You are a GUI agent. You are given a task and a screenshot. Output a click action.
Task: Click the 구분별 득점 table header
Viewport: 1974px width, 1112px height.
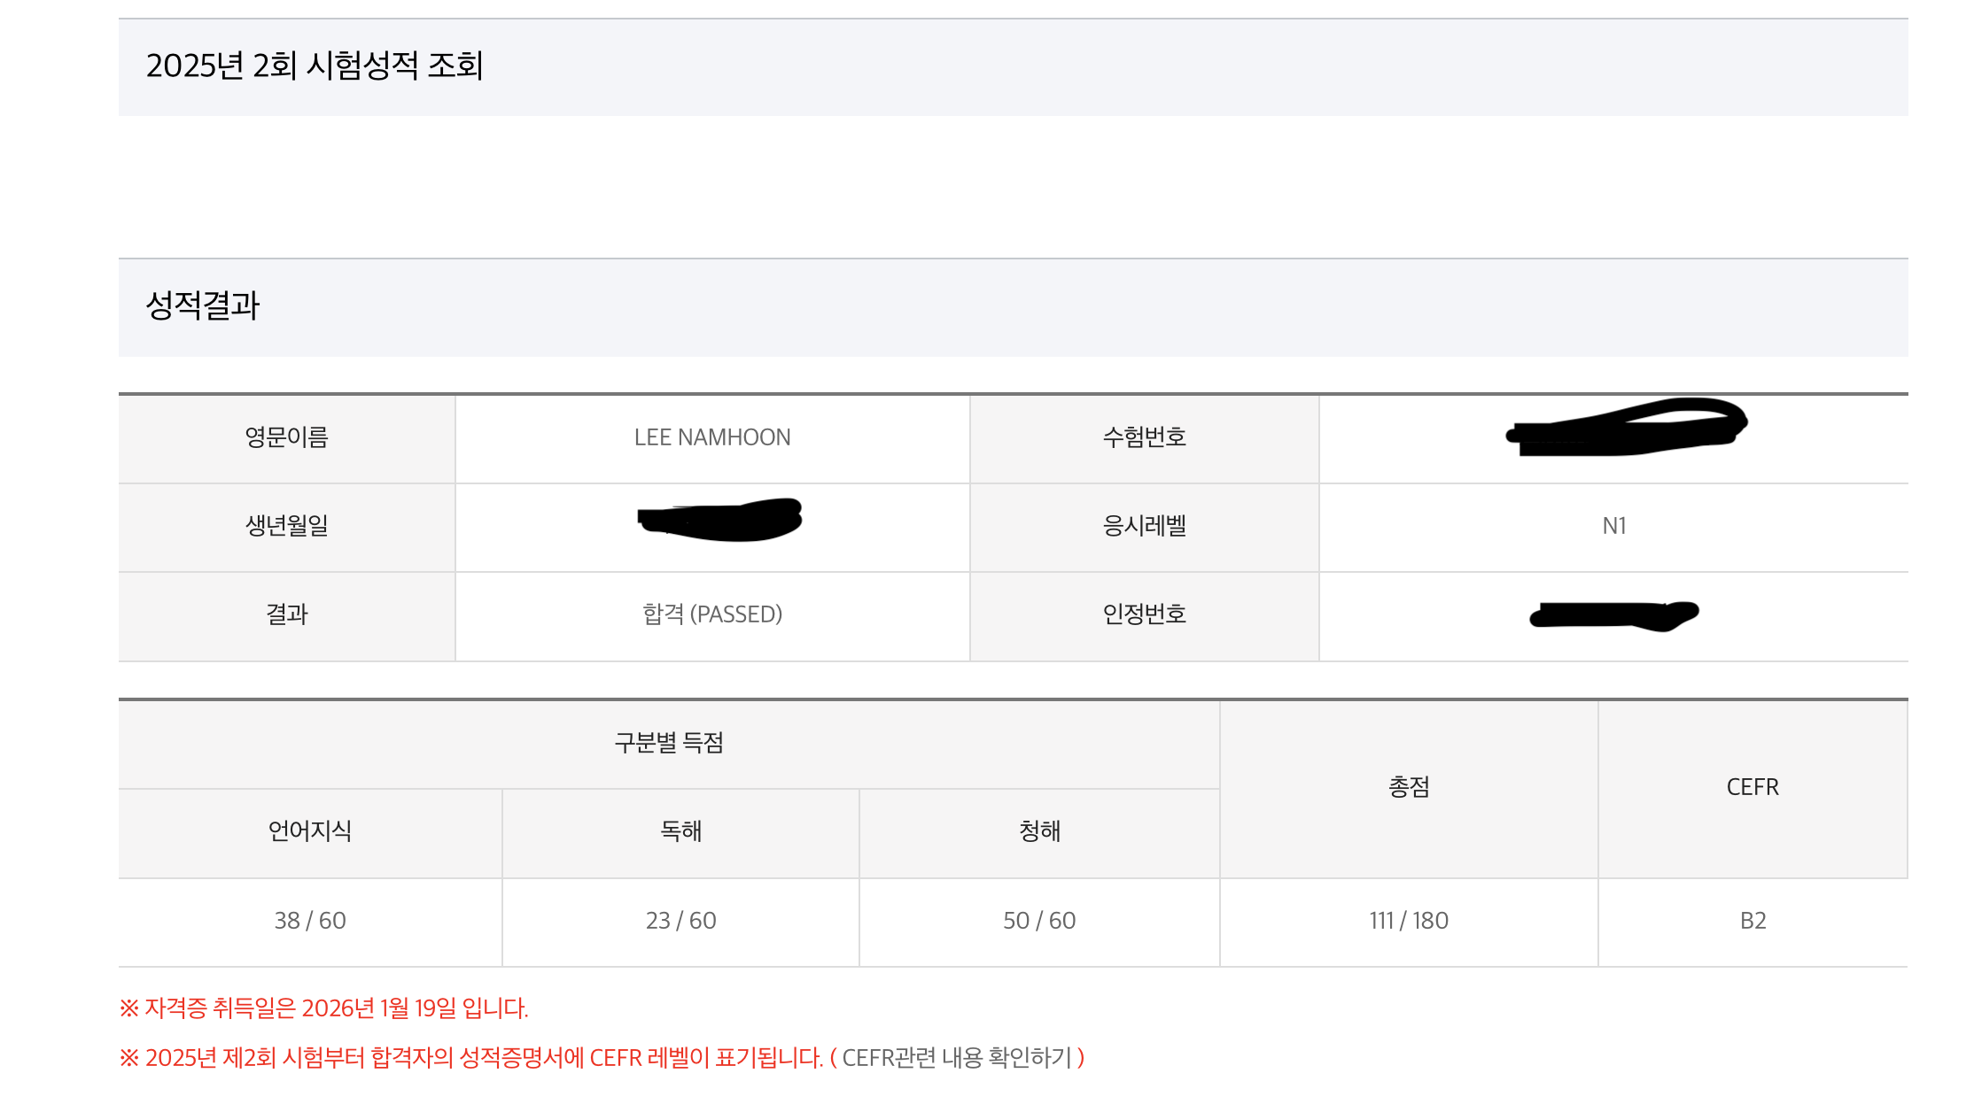669,743
